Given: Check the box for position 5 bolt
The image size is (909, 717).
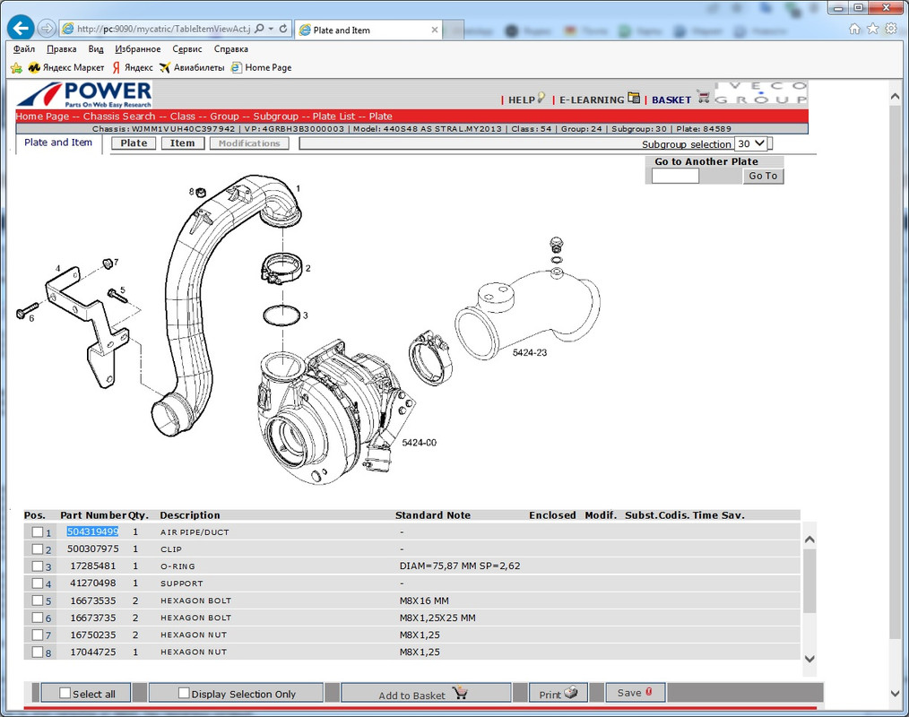Looking at the screenshot, I should pyautogui.click(x=38, y=600).
